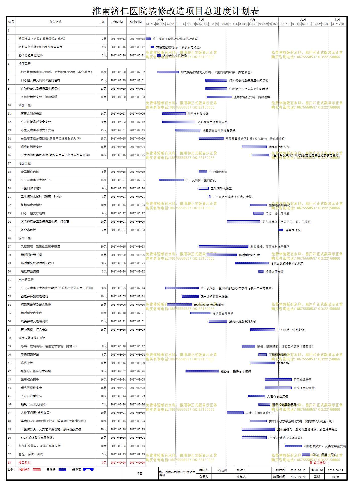Click the 乳胶漆墙、顶面批刮腻子基层 Gantt bar
This screenshot has width=353, height=486.
224,247
